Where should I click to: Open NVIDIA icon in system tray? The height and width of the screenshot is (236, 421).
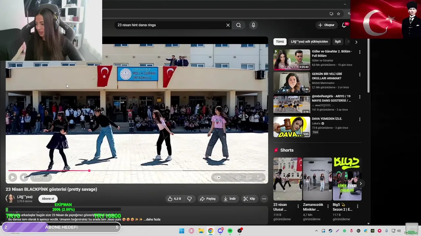(x=372, y=231)
